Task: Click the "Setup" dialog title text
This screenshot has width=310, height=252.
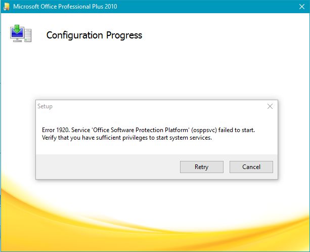Action: (x=45, y=106)
